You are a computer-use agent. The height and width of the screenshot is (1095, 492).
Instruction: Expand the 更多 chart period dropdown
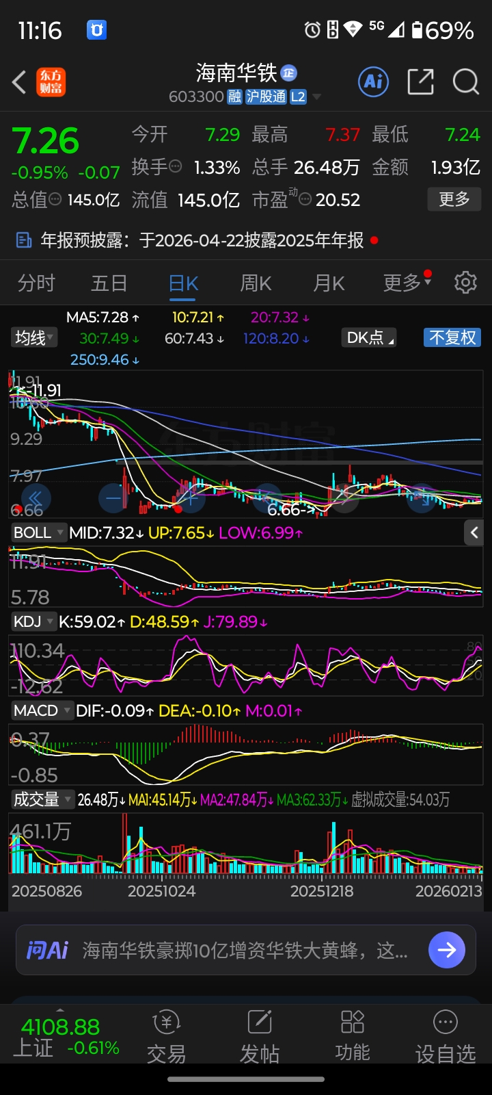coord(407,282)
